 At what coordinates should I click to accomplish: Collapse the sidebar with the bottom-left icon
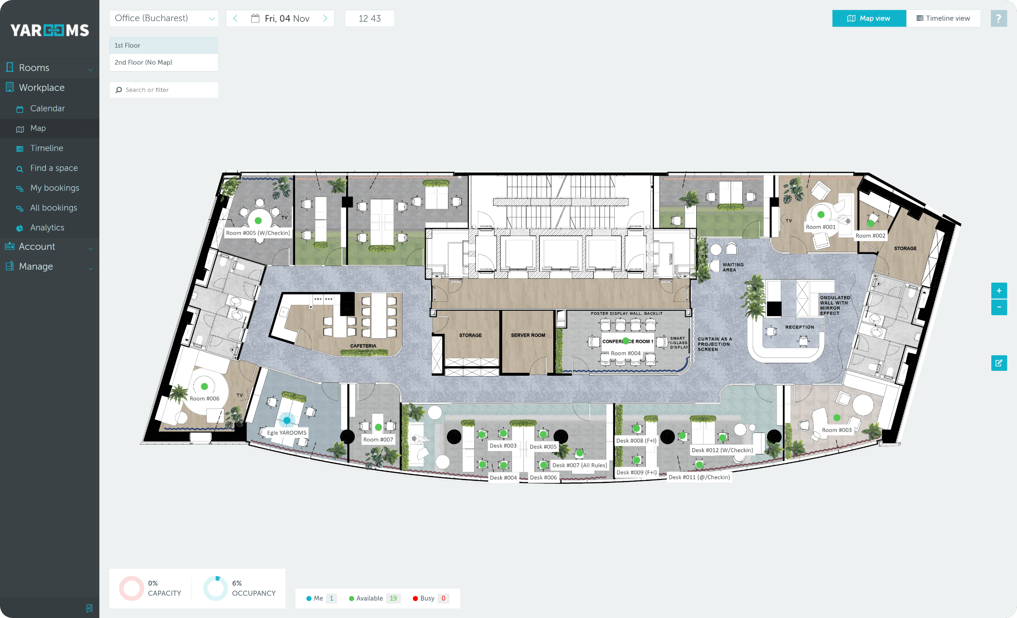click(x=90, y=608)
